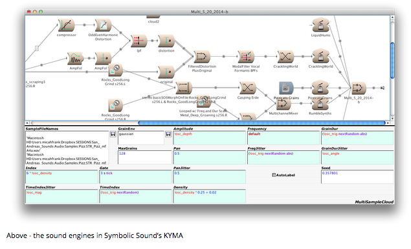This screenshot has width=411, height=249.
Task: Click the Rocks_GoodLong Grind s256.L sample node
Action: click(x=115, y=70)
